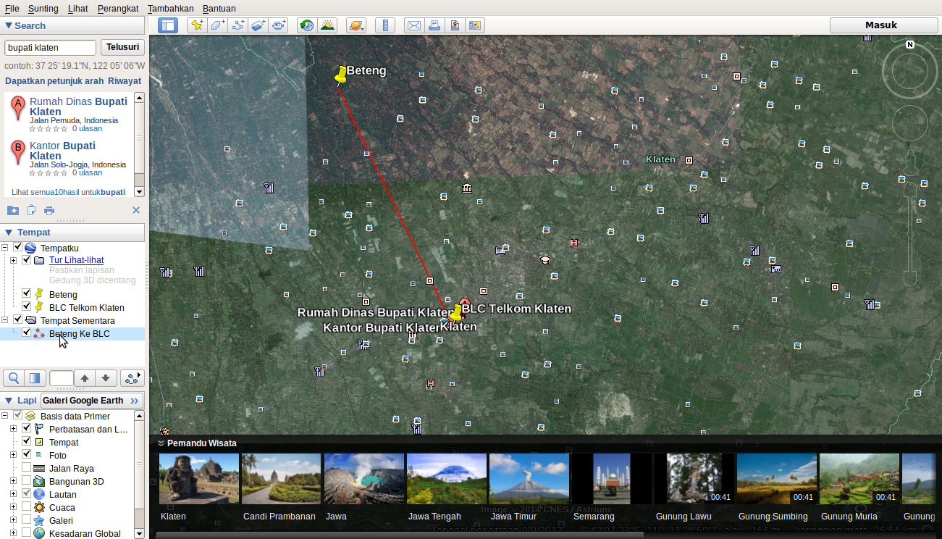Expand the Lautan layer node
This screenshot has width=942, height=539.
click(14, 495)
